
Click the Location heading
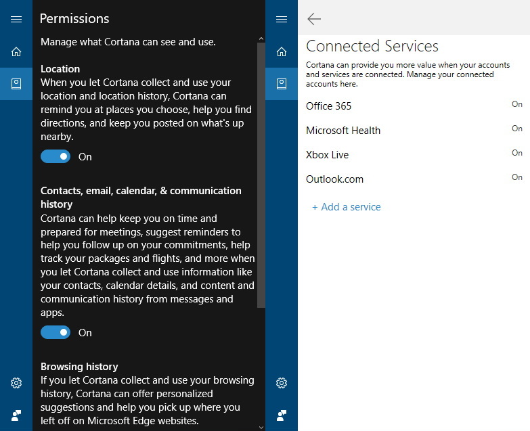tap(60, 69)
